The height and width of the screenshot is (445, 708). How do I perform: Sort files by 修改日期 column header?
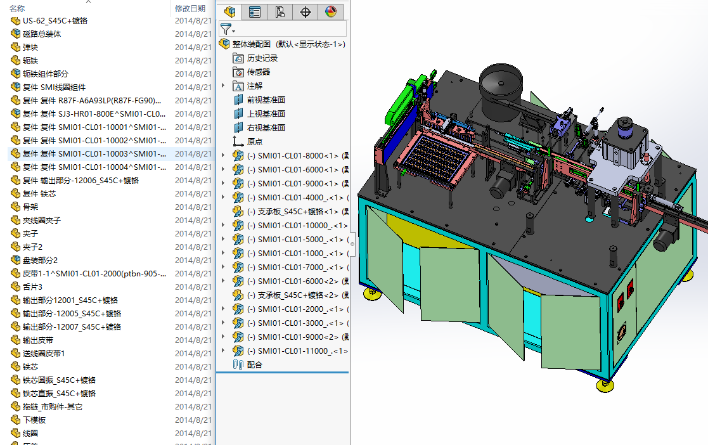190,8
